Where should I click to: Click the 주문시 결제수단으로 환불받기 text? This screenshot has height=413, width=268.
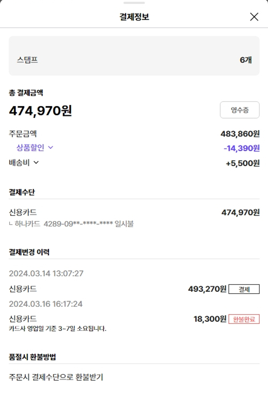click(56, 377)
